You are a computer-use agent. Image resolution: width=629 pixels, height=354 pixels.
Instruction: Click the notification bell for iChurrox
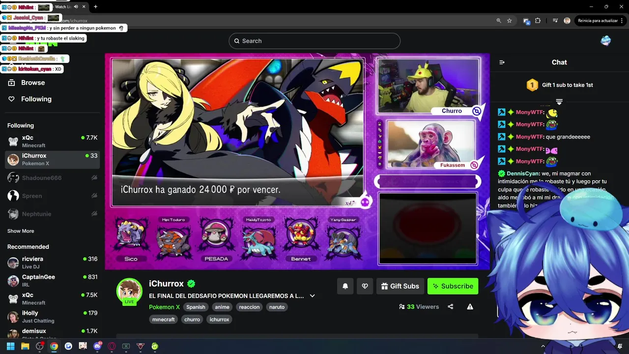tap(345, 286)
